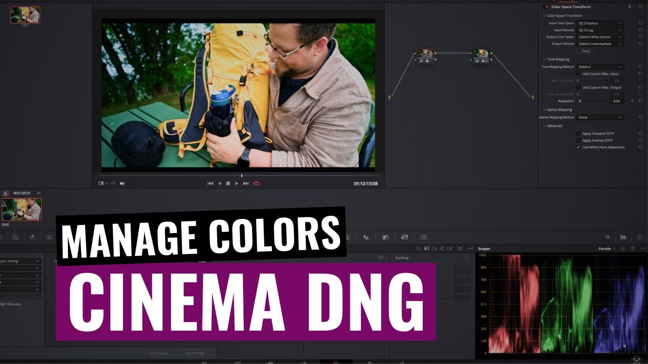The image size is (648, 364).
Task: Click the viewer scrubber playhead
Action: point(241,176)
